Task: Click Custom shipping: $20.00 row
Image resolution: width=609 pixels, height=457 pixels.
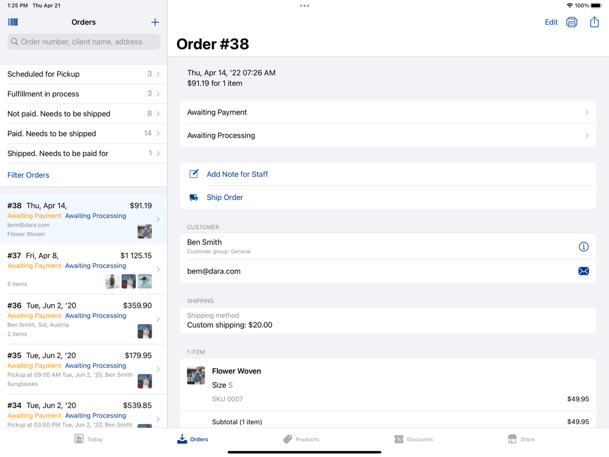Action: 388,321
